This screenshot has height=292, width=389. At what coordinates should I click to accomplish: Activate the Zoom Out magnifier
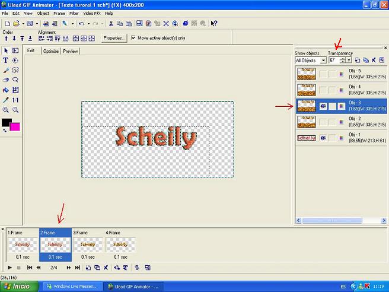tap(15, 110)
